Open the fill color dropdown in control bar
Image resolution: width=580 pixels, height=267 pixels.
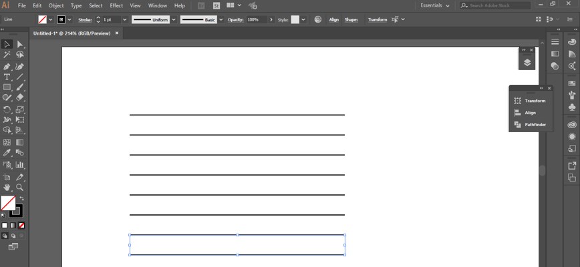point(51,19)
